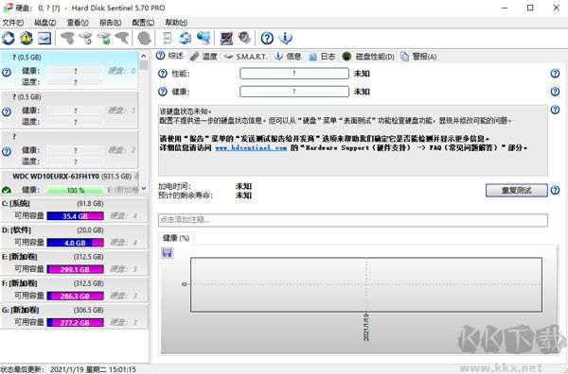Click the gray head silhouette toolbar icon
This screenshot has height=374, width=568.
(144, 38)
